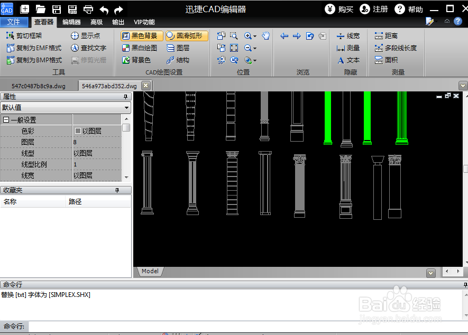Toggle 文本 visibility
The height and width of the screenshot is (335, 468).
tap(348, 60)
